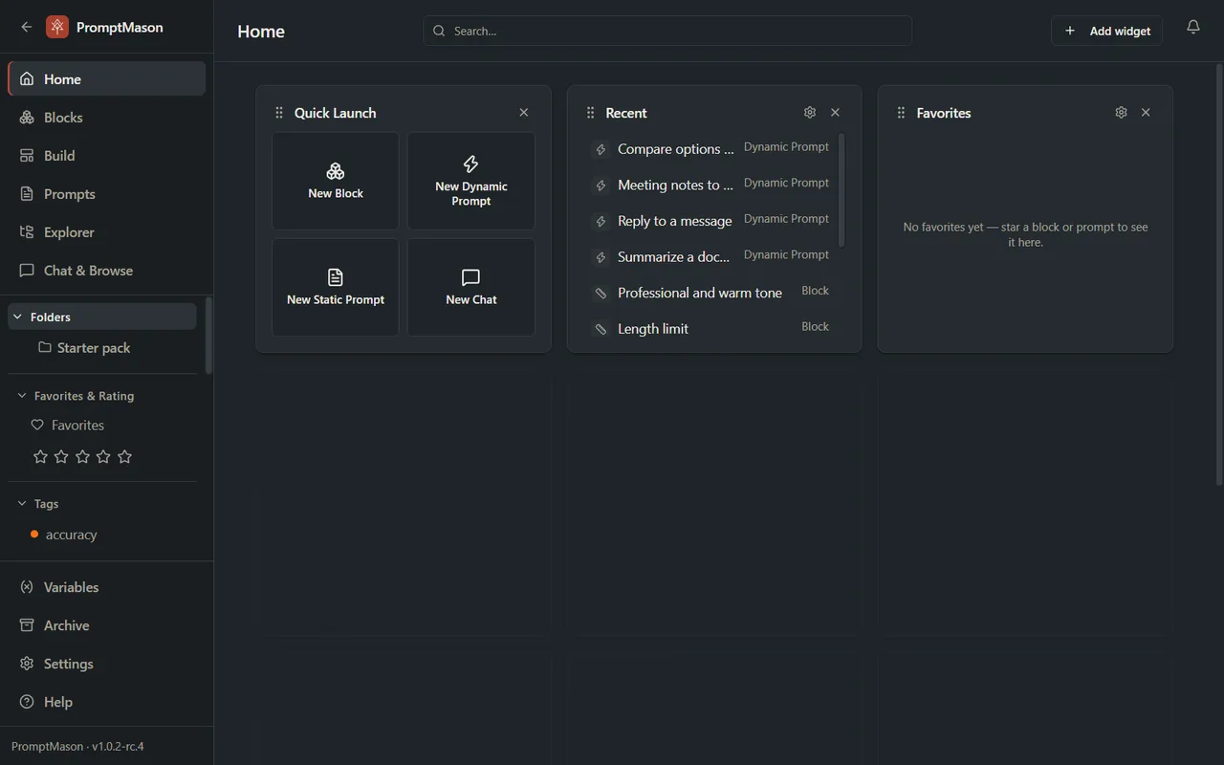
Task: Go to Home in sidebar
Action: click(106, 78)
